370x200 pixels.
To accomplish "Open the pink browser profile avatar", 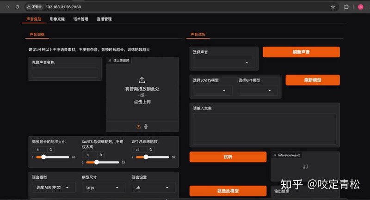I will (361, 7).
